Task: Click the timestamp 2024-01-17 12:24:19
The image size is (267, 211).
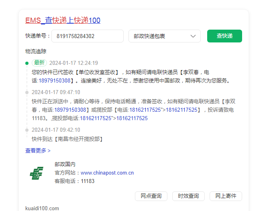Action: pyautogui.click(x=73, y=63)
